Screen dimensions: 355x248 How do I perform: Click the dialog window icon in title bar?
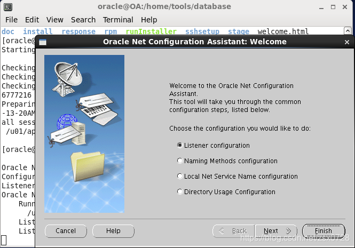pos(43,42)
